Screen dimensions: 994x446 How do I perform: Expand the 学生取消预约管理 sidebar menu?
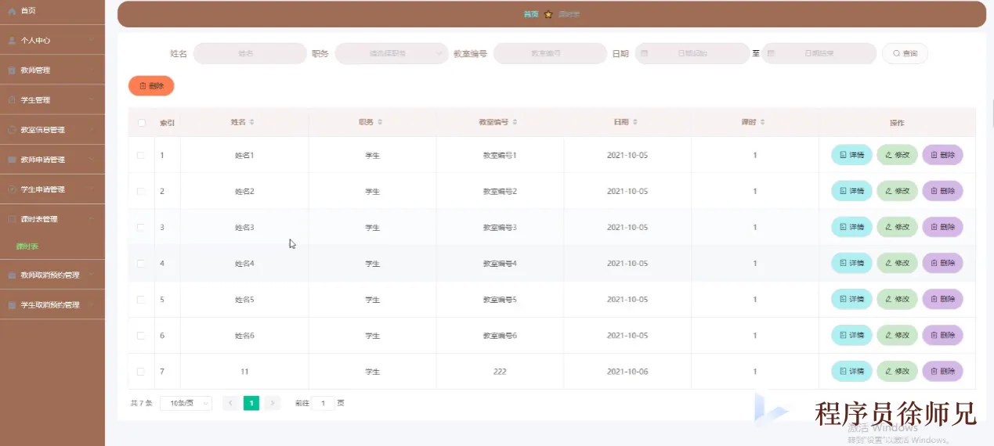click(x=52, y=305)
